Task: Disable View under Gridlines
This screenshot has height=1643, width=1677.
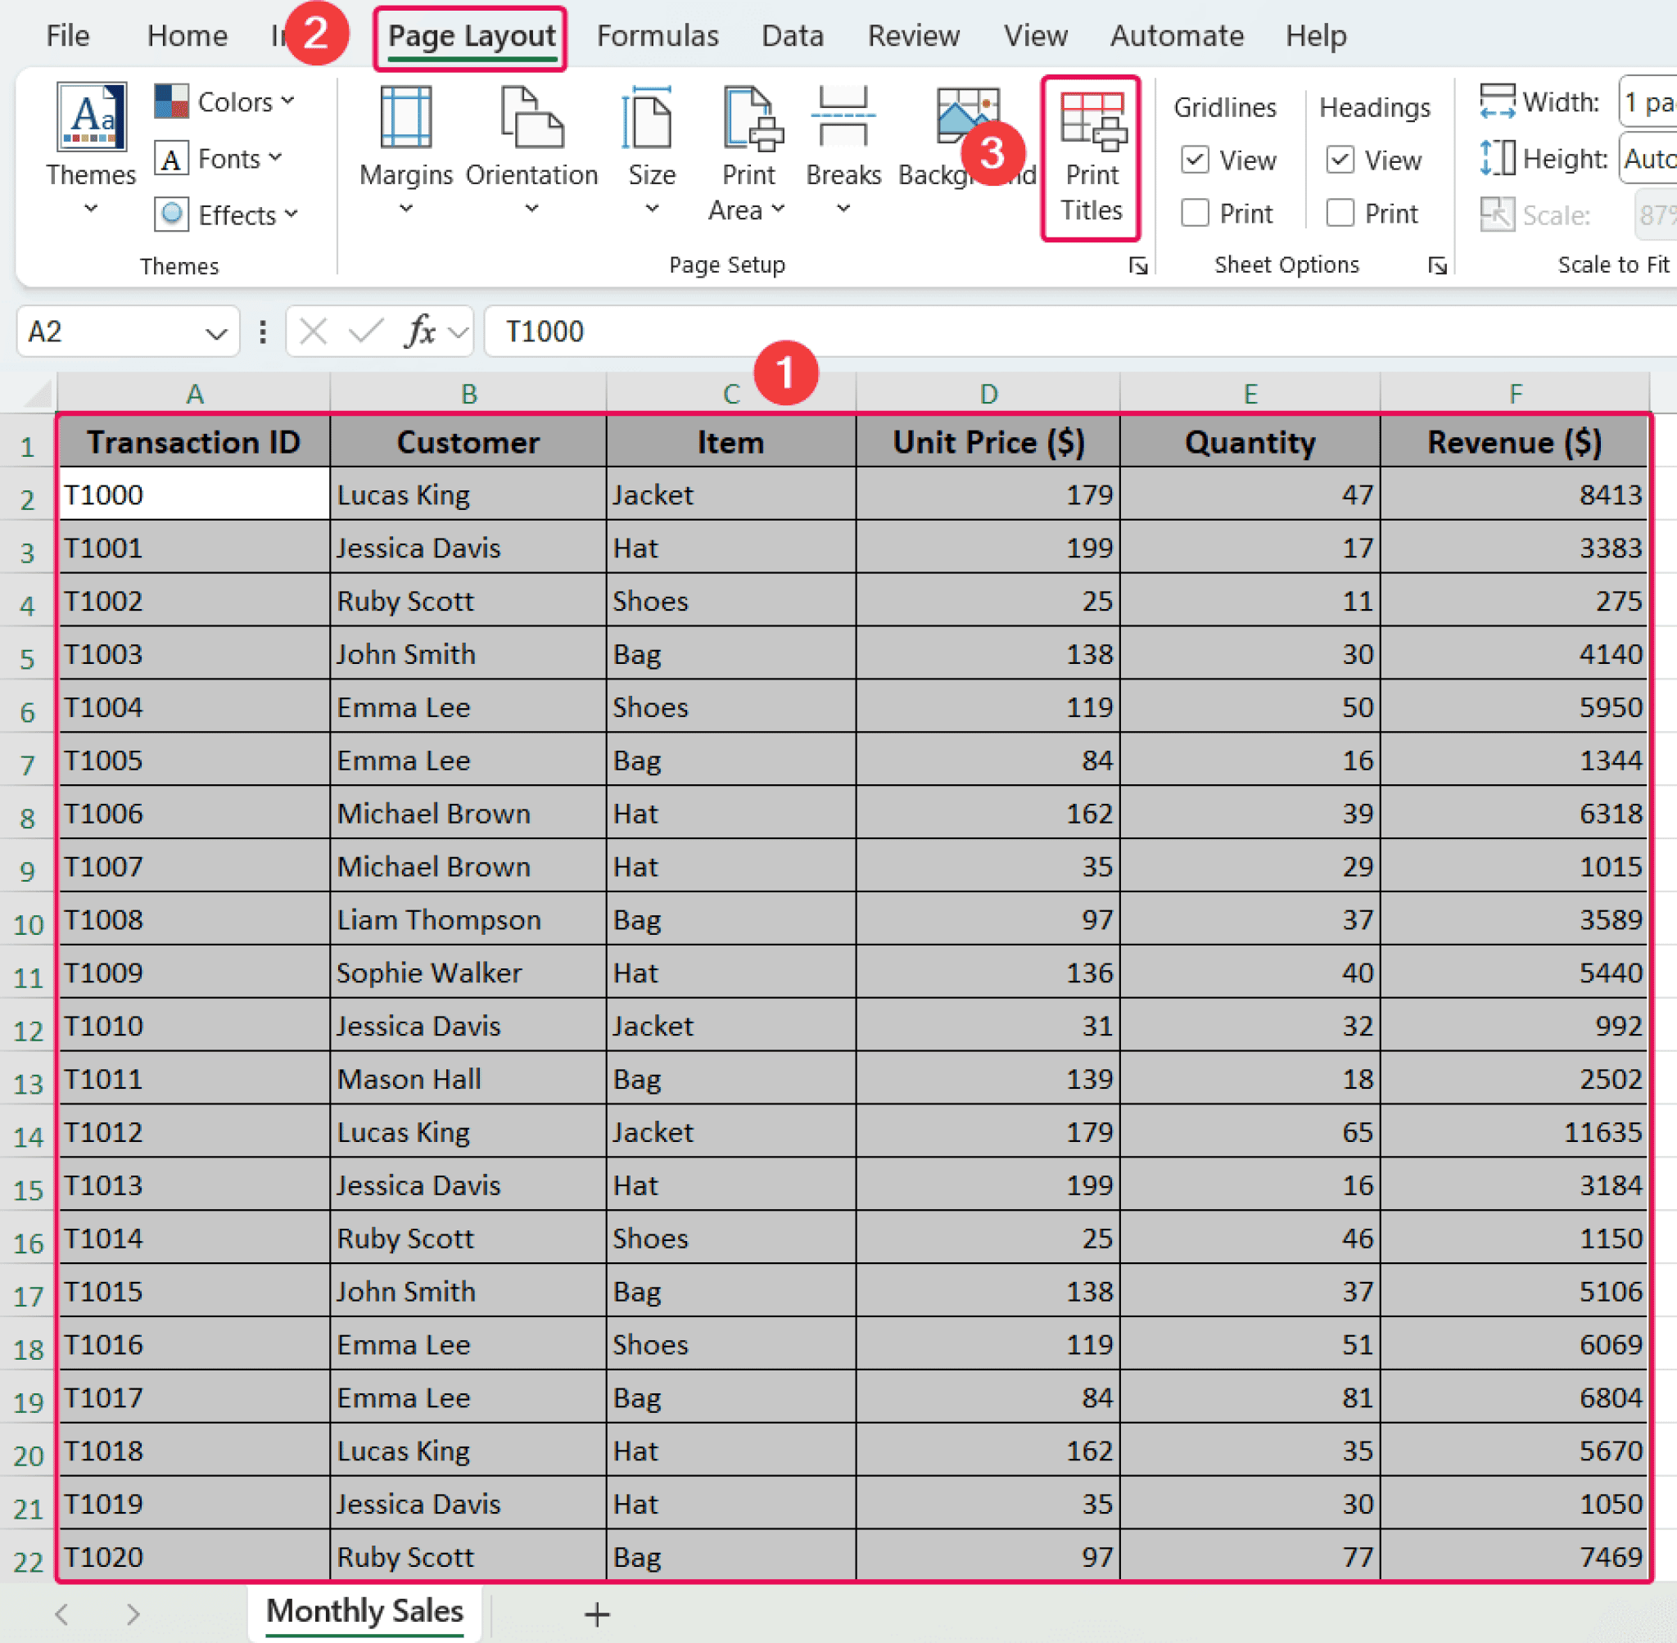Action: pyautogui.click(x=1196, y=160)
